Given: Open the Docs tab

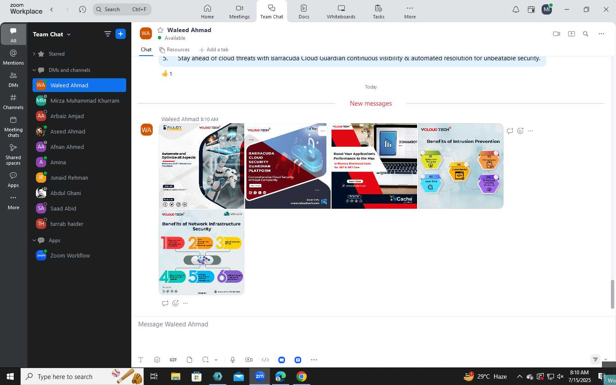Looking at the screenshot, I should (x=304, y=12).
